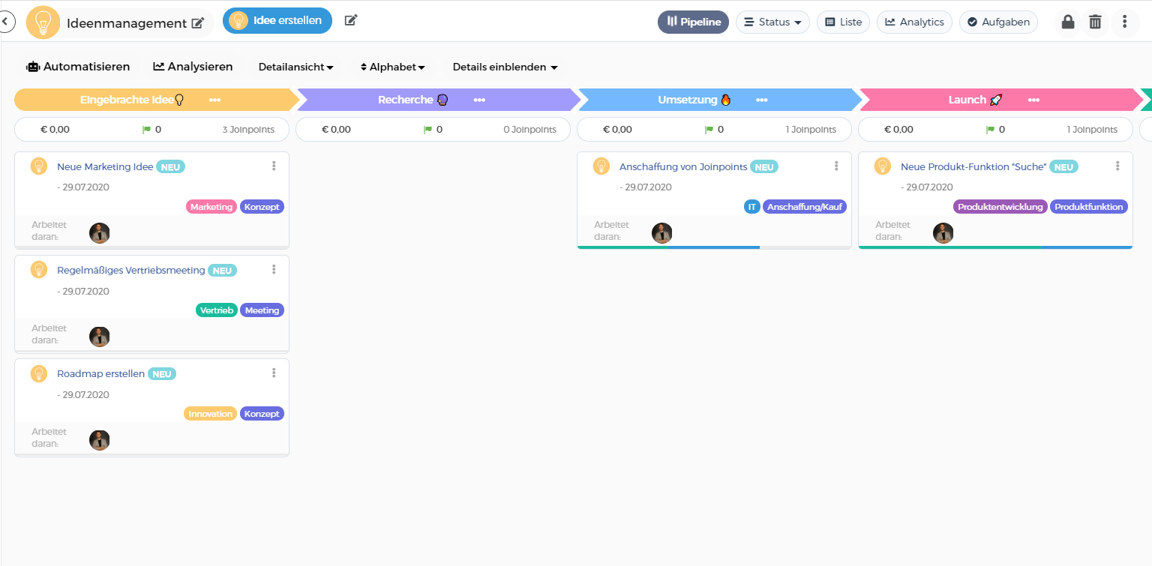1152x566 pixels.
Task: Click the Automatisieren button
Action: tap(78, 67)
